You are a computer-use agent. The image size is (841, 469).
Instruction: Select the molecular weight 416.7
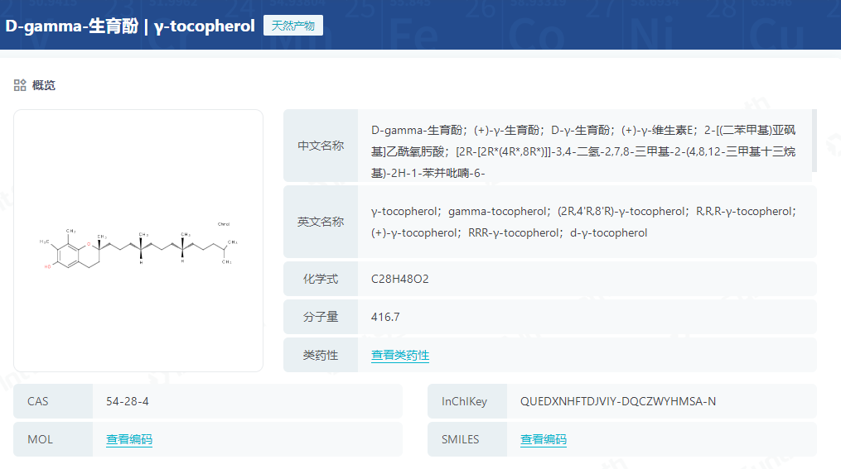click(385, 317)
